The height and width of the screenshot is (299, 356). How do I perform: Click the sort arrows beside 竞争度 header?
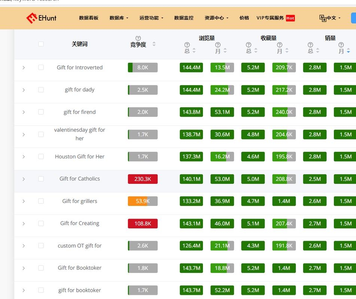(153, 44)
